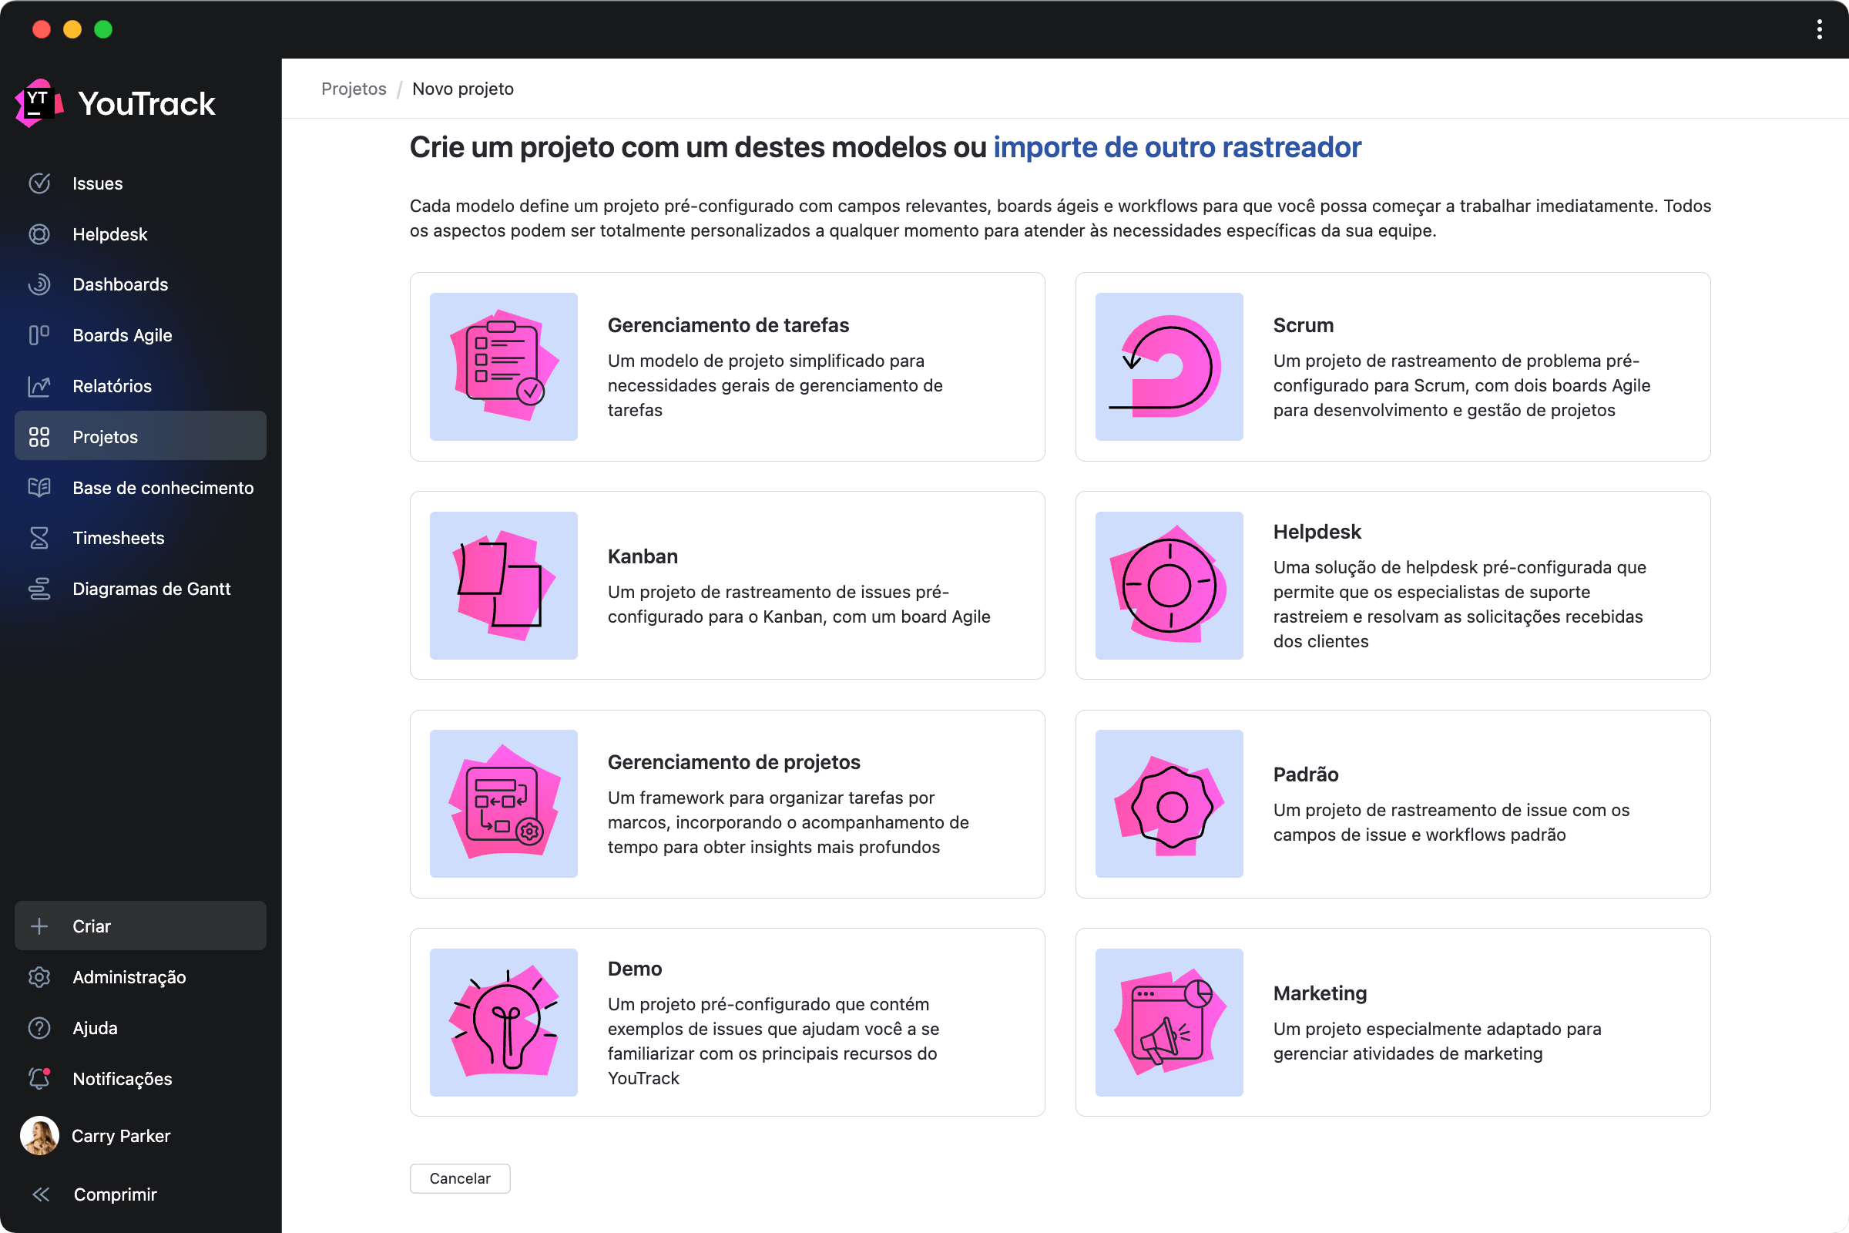Viewport: 1849px width, 1233px height.
Task: Click the Relatórios chart icon
Action: pos(39,386)
